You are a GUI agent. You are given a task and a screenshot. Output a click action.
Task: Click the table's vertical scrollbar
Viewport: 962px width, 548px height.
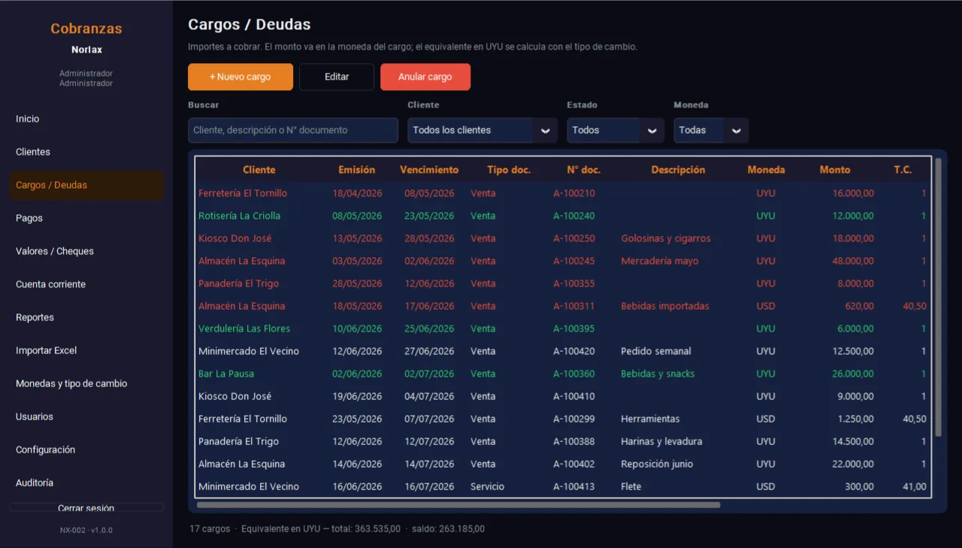coord(938,297)
